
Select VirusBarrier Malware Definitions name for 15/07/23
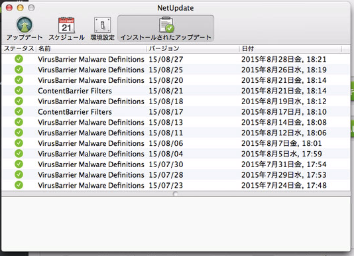91,185
